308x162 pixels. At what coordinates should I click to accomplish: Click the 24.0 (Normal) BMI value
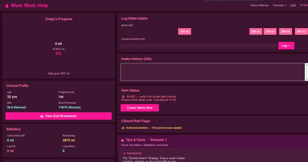coord(16,107)
